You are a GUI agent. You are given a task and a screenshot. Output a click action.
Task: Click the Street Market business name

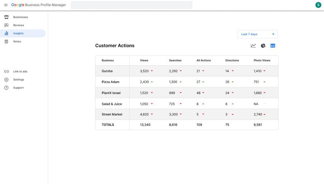point(112,114)
